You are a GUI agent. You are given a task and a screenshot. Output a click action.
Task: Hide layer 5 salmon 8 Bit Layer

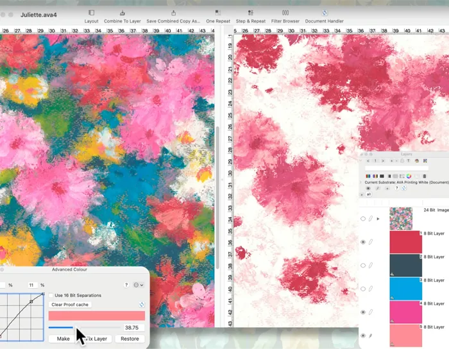coord(363,336)
